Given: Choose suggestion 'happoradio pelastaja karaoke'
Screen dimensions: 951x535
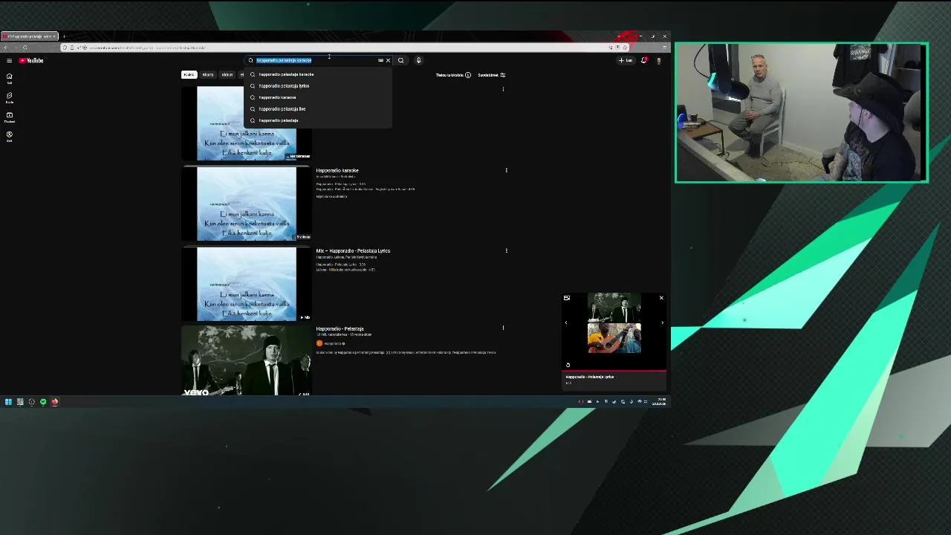Looking at the screenshot, I should pyautogui.click(x=318, y=74).
